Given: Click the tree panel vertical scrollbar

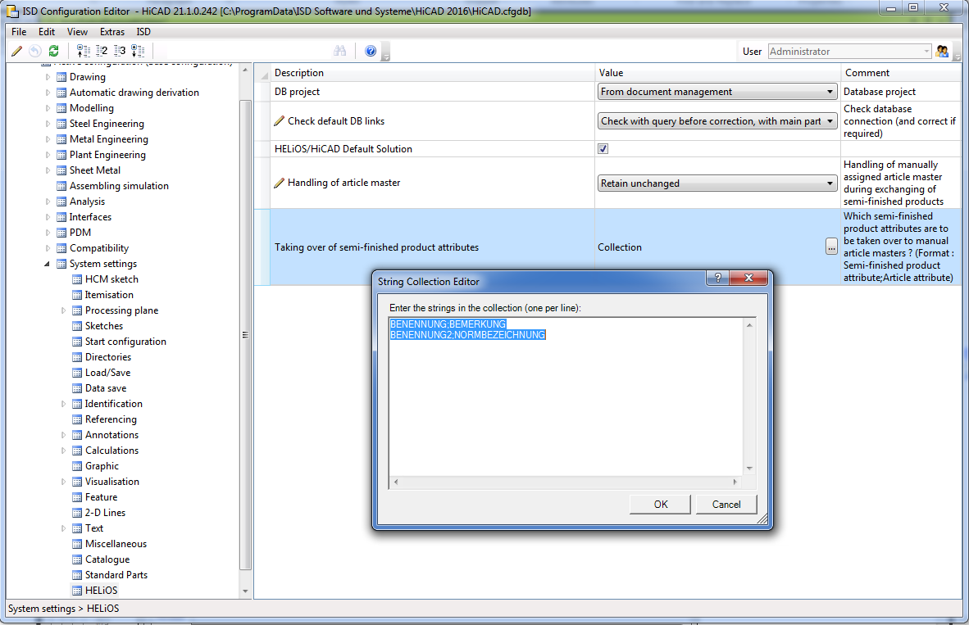Looking at the screenshot, I should (245, 333).
